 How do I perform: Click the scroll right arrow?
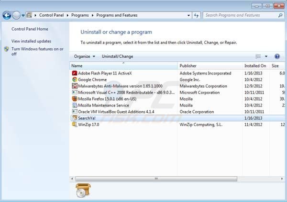coord(282,179)
